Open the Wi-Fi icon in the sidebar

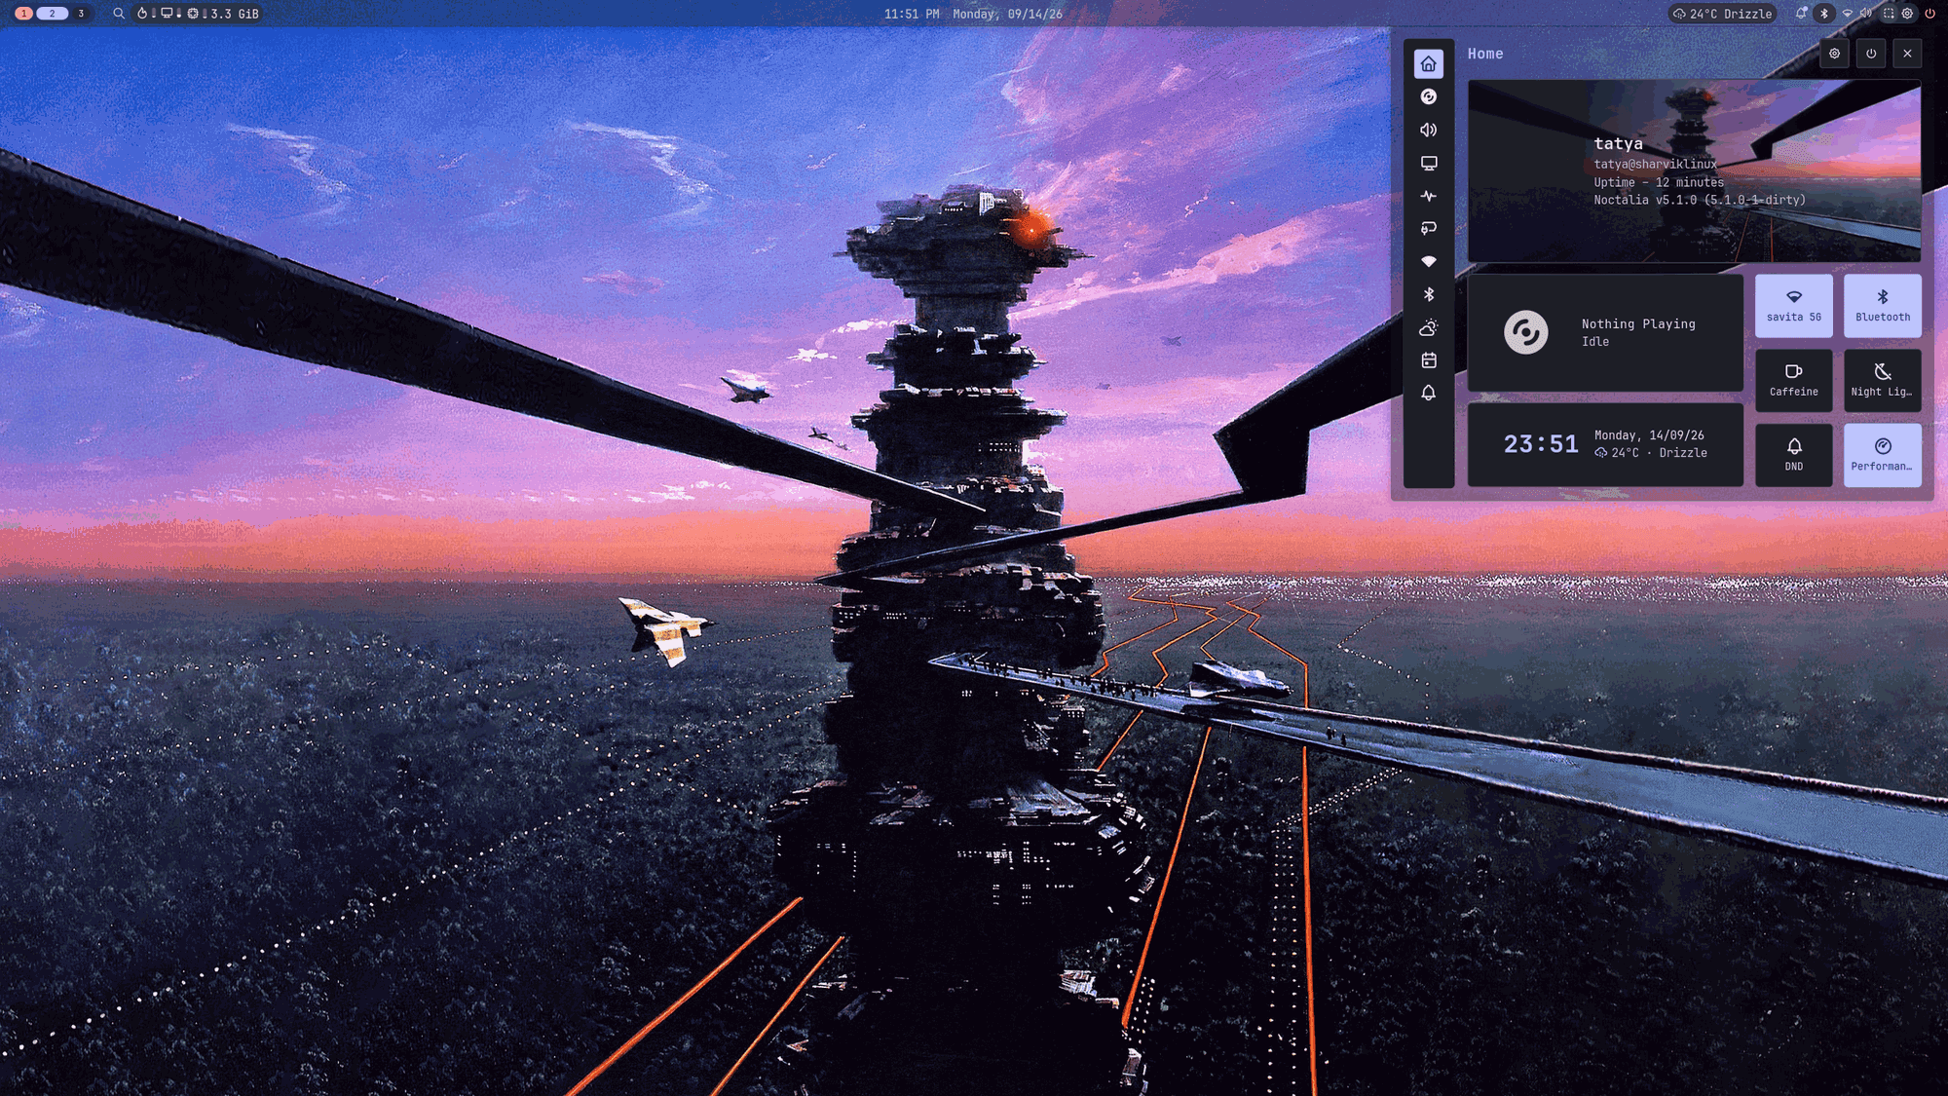tap(1428, 261)
